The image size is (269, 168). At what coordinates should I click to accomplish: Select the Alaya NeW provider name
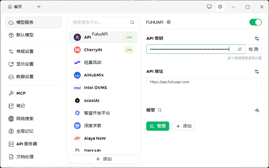click(95, 138)
